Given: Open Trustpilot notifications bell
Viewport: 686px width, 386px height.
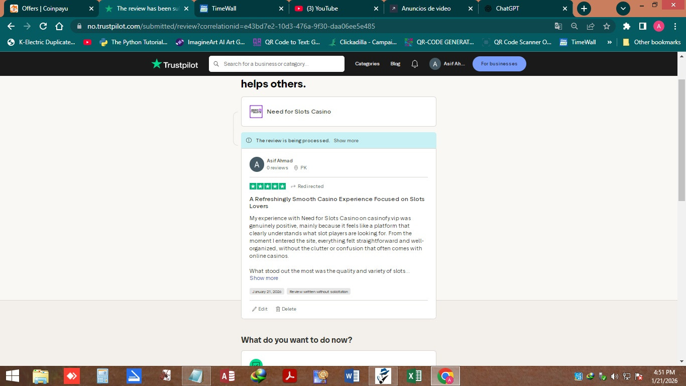Looking at the screenshot, I should [415, 64].
